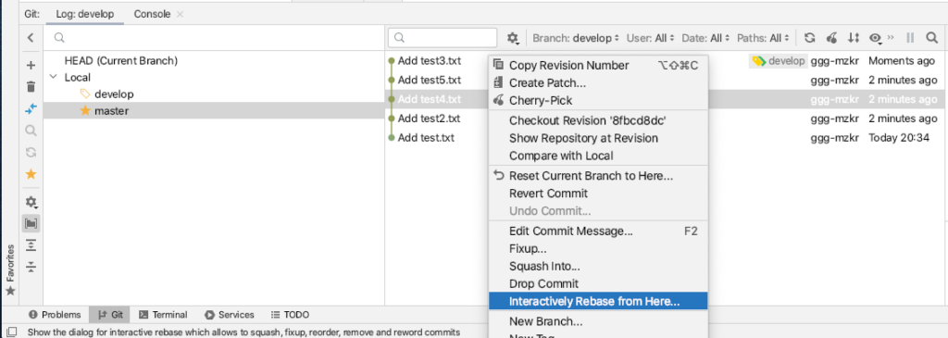Open the Problems tool window button

55,315
